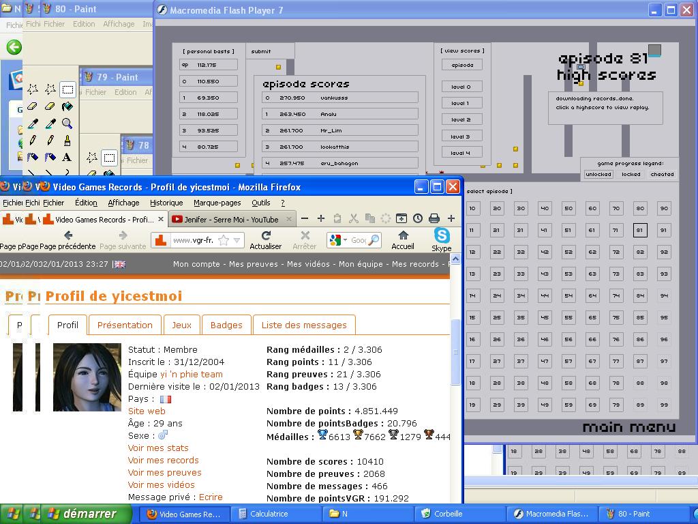Image resolution: width=698 pixels, height=524 pixels.
Task: Switch to the Badges profile tab
Action: pyautogui.click(x=226, y=325)
